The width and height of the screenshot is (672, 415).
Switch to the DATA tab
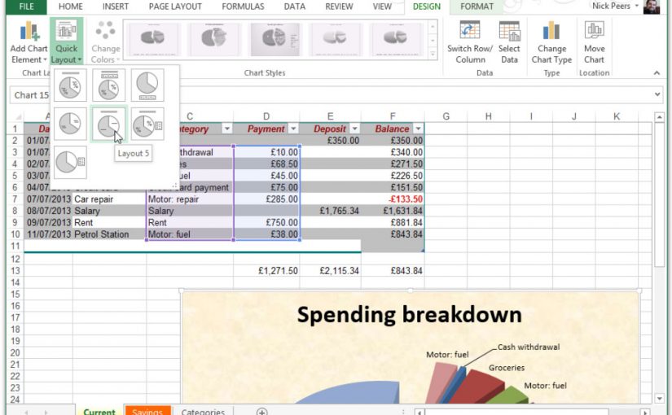295,7
